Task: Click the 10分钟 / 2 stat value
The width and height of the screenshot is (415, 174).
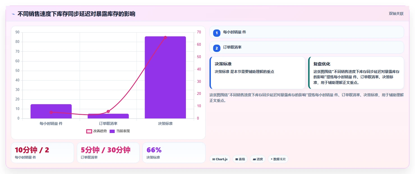Action: tap(32, 150)
